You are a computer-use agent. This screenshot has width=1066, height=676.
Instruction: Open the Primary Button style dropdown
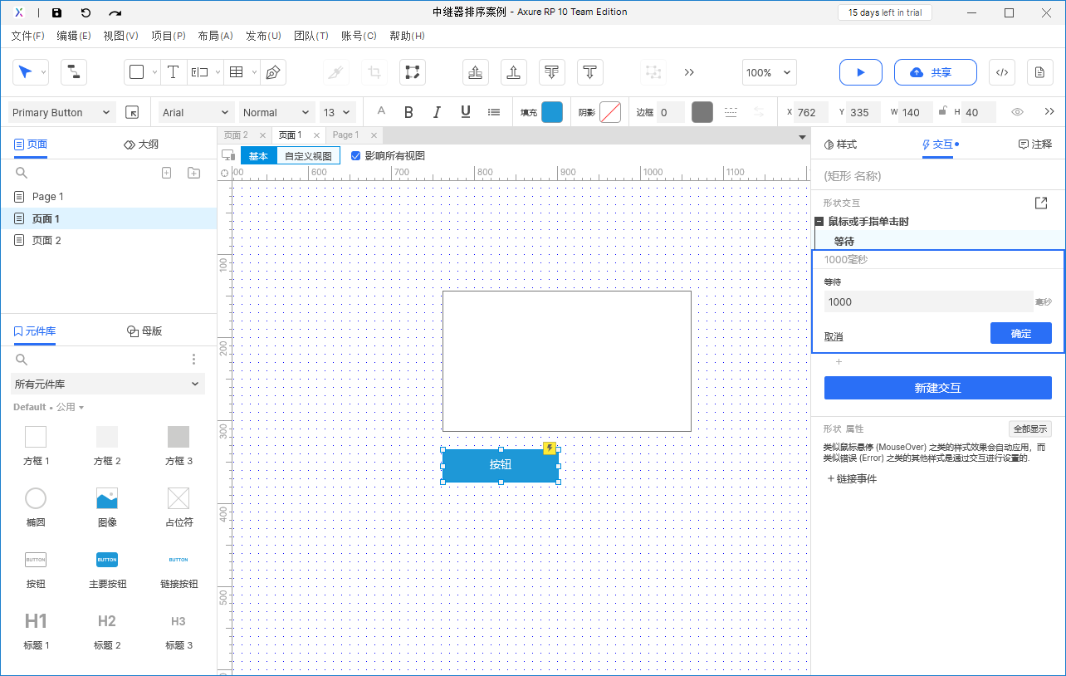61,112
